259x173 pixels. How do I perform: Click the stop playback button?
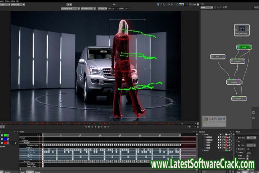click(x=99, y=127)
